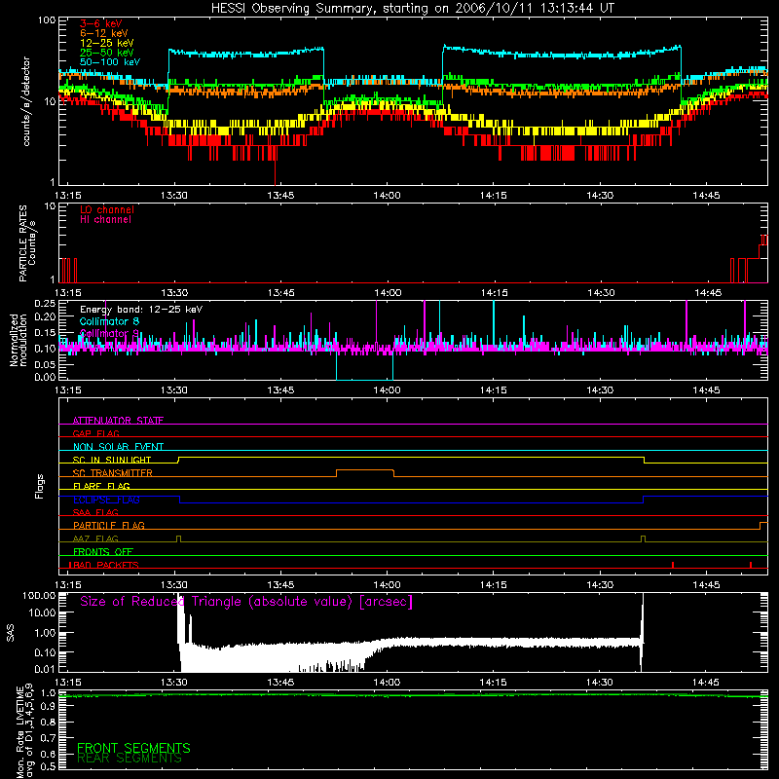779x779 pixels.
Task: Click the Energy band: 12-25 keV caption
Action: (141, 310)
